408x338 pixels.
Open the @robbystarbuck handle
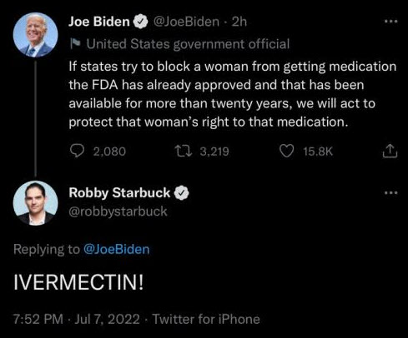[118, 211]
